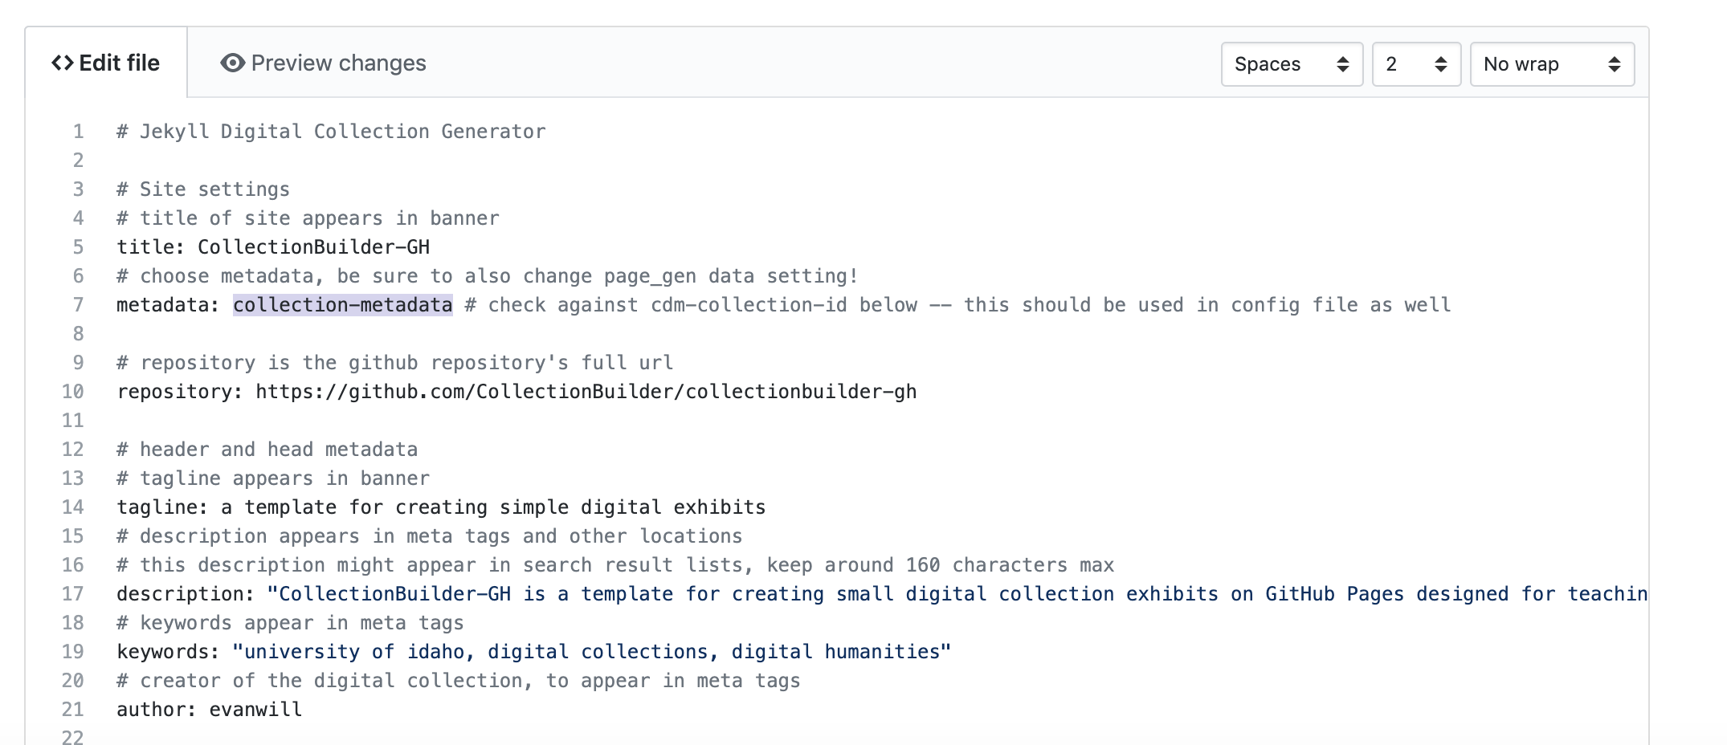Place cursor in title CollectionBuilder-GH line
1727x745 pixels.
(x=273, y=247)
